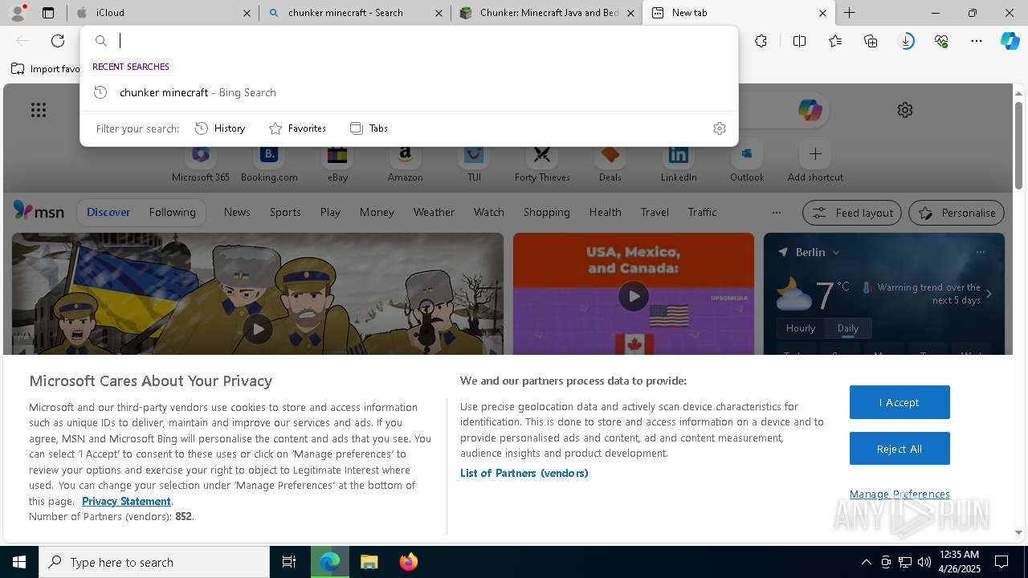
Task: Filter search by Tabs
Action: (x=369, y=128)
